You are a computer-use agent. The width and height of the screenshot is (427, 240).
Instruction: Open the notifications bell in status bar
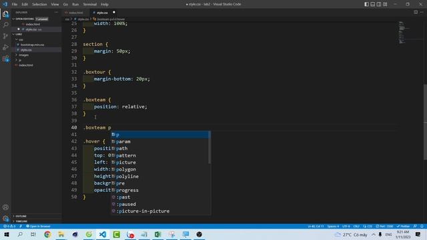(422, 226)
